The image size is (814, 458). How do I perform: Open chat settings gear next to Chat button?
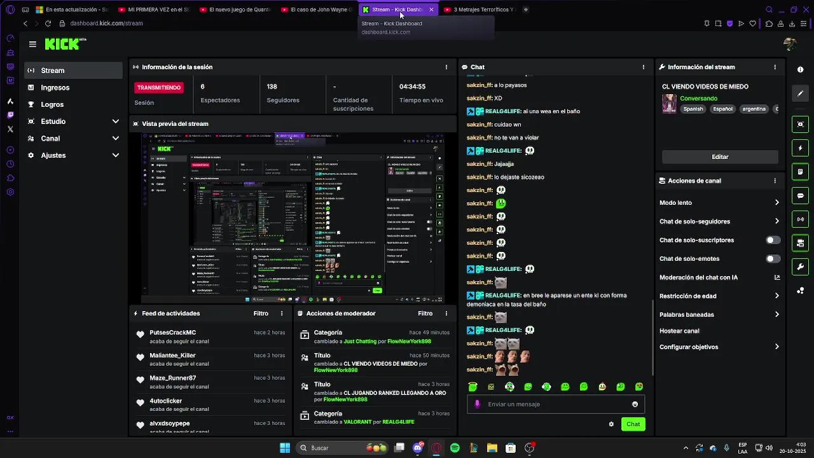611,424
